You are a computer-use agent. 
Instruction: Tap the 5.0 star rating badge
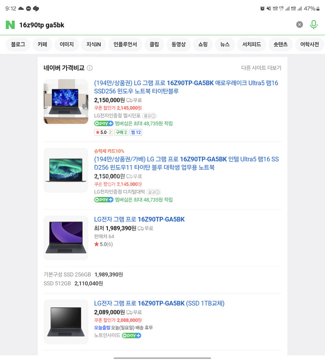[104, 132]
